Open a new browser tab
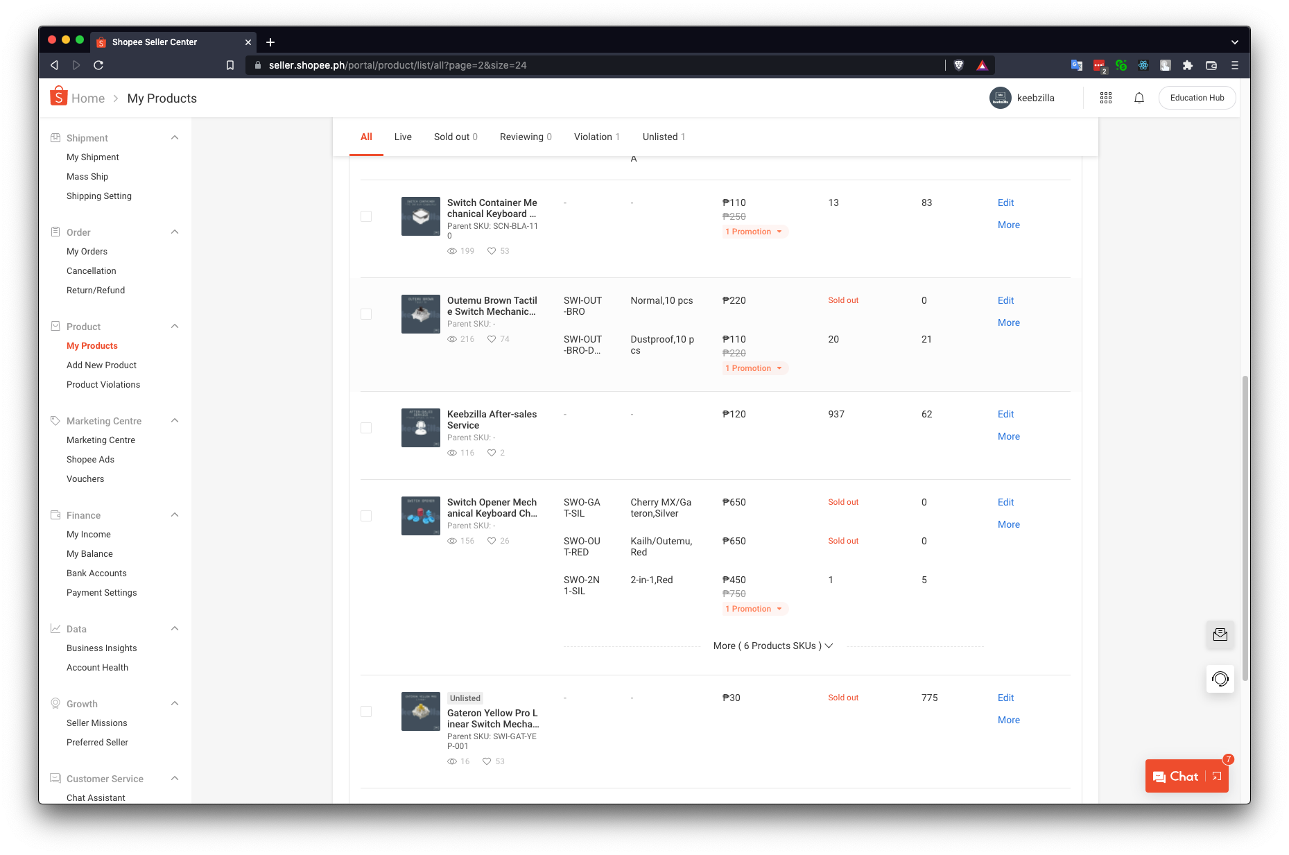Image resolution: width=1289 pixels, height=855 pixels. tap(270, 42)
